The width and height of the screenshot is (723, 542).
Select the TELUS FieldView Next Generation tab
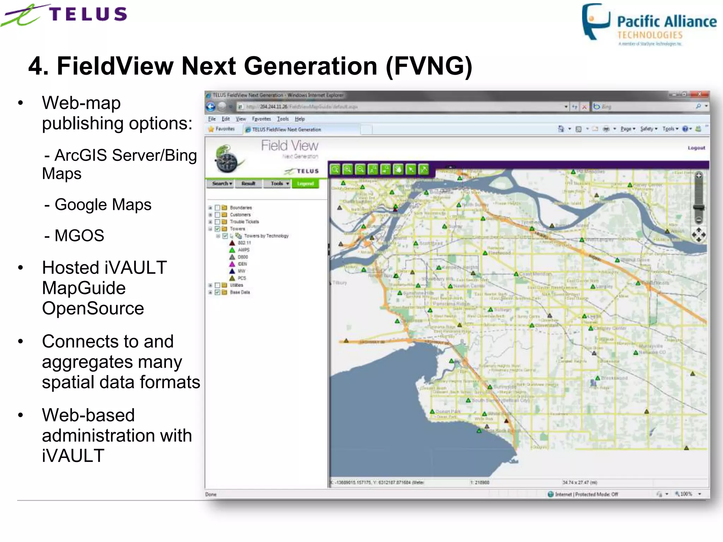(301, 130)
